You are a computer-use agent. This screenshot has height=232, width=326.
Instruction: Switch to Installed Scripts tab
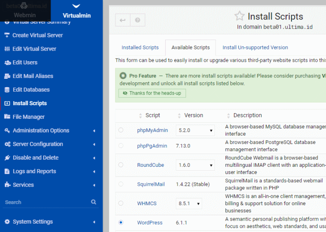140,48
